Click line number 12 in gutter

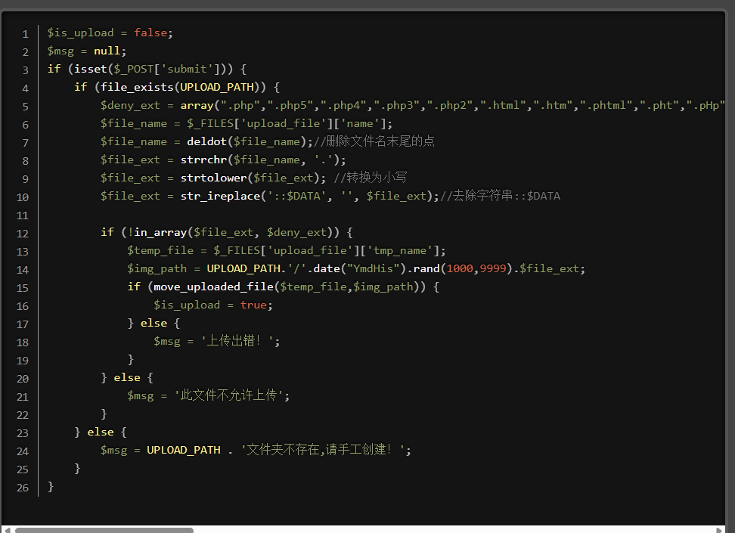[x=23, y=234]
